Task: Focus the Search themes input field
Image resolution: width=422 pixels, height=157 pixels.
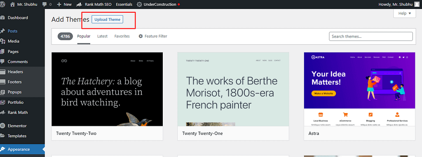Action: coord(370,36)
